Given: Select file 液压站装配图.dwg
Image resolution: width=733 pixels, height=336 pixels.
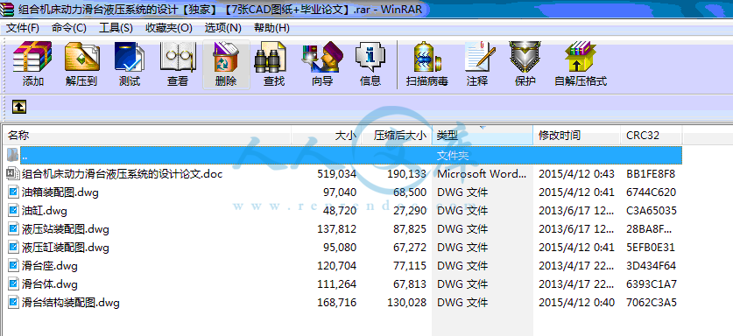Looking at the screenshot, I should coord(66,229).
